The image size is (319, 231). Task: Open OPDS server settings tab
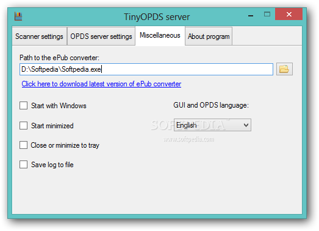[x=101, y=36]
